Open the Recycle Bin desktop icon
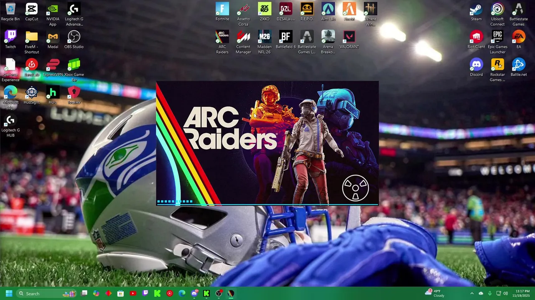 (10, 12)
